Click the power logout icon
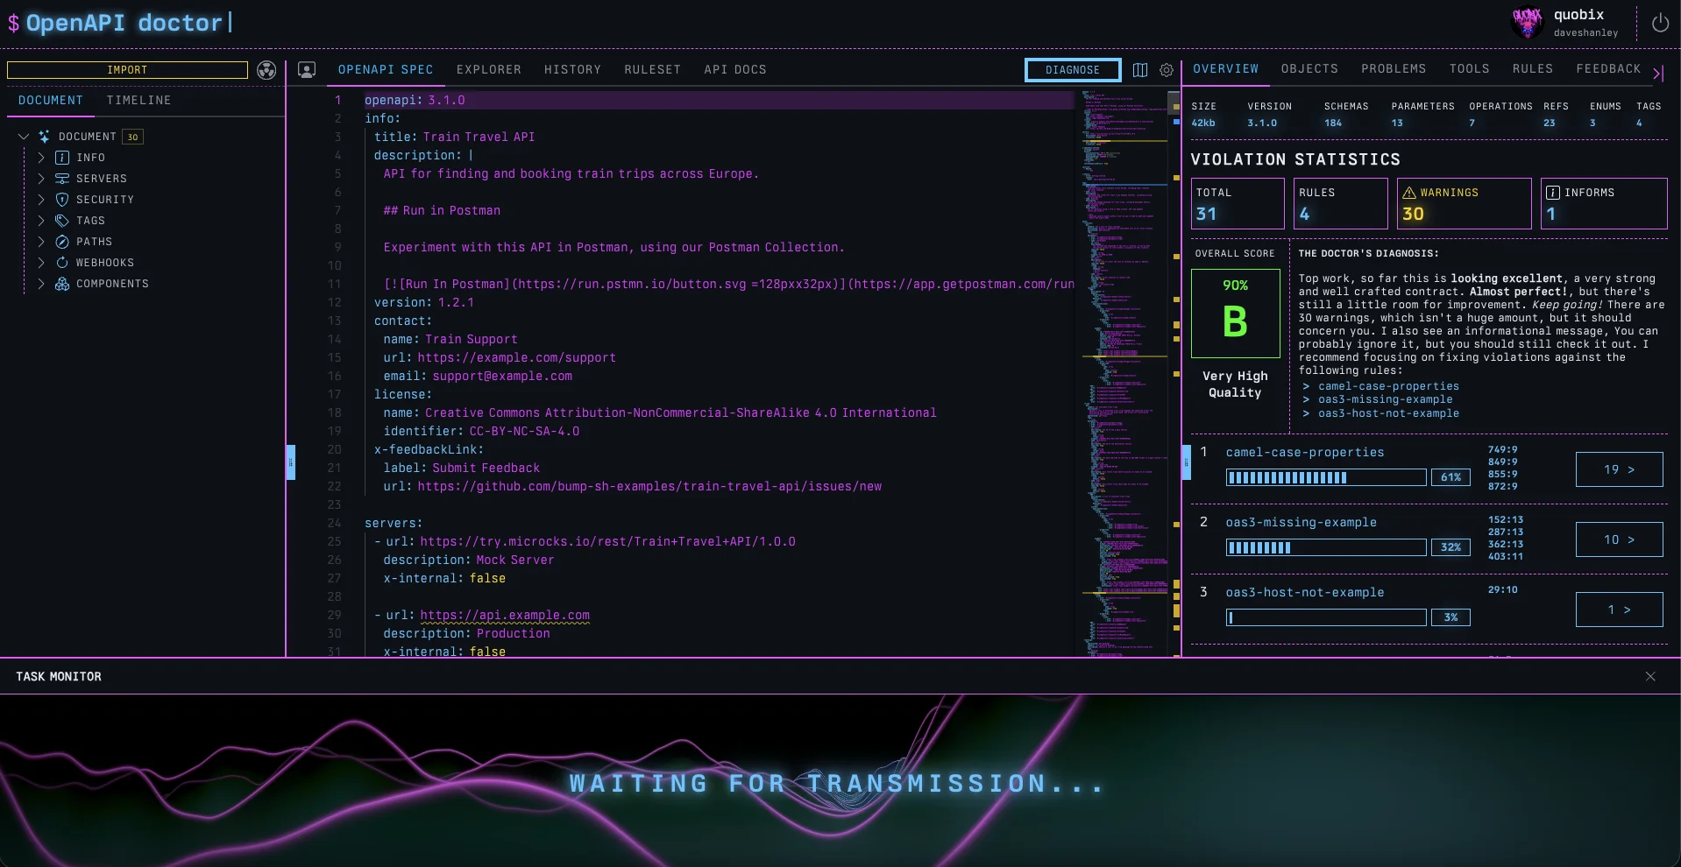The height and width of the screenshot is (867, 1681). pyautogui.click(x=1660, y=24)
